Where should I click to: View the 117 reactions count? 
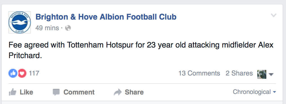point(34,73)
